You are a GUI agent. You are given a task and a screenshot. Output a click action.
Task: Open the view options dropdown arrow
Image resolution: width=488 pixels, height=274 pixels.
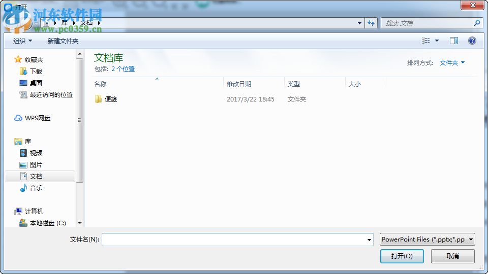click(437, 41)
